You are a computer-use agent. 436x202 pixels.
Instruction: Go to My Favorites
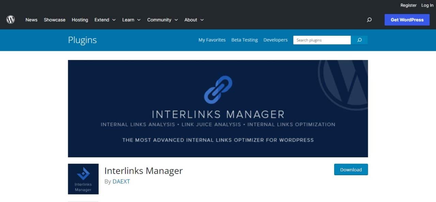point(212,40)
